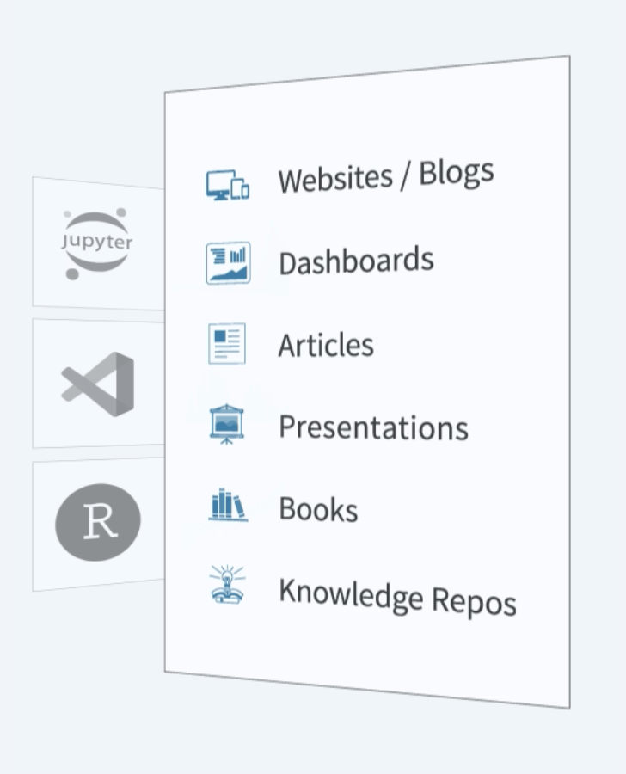This screenshot has width=626, height=774.
Task: Click the Jupyter logo
Action: [97, 243]
